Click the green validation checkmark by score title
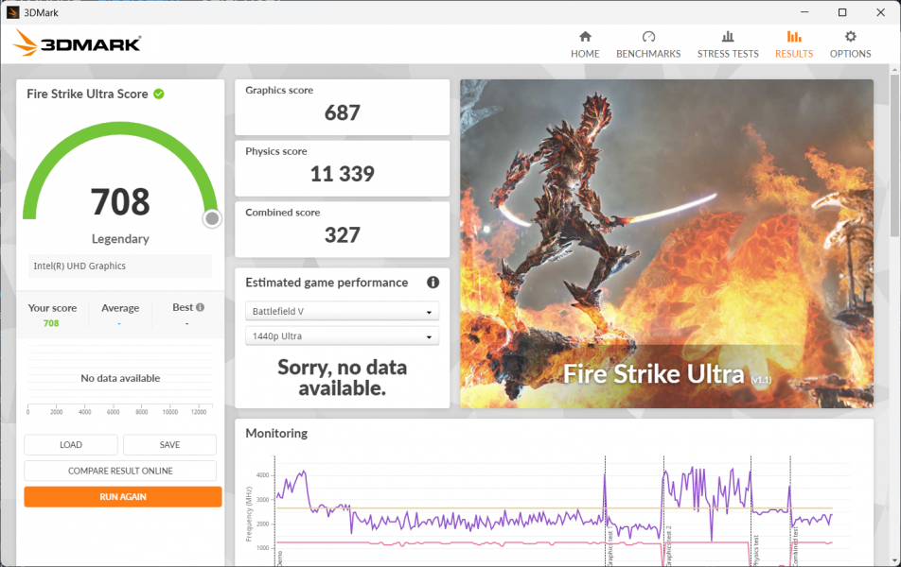This screenshot has height=567, width=901. [x=159, y=94]
